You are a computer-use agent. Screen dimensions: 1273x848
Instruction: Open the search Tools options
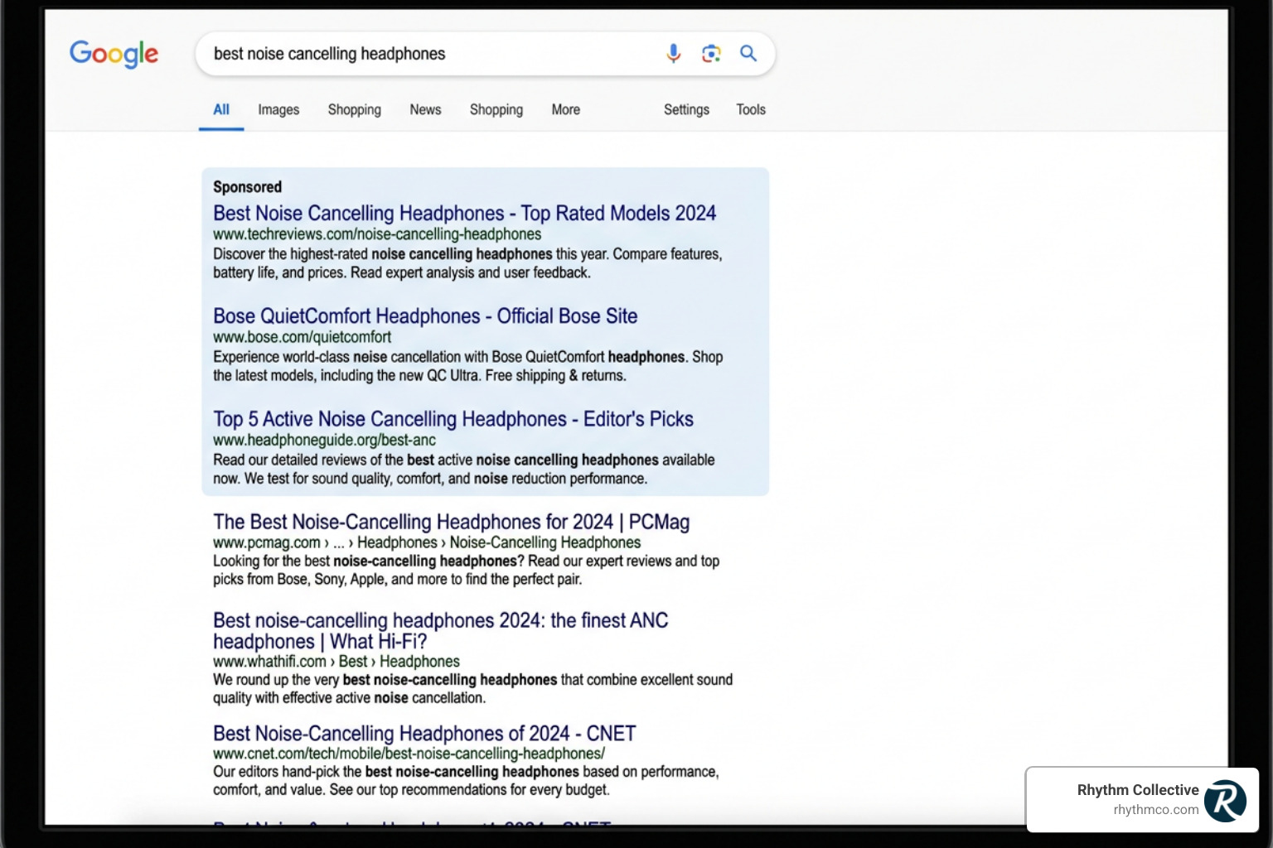[x=750, y=109]
